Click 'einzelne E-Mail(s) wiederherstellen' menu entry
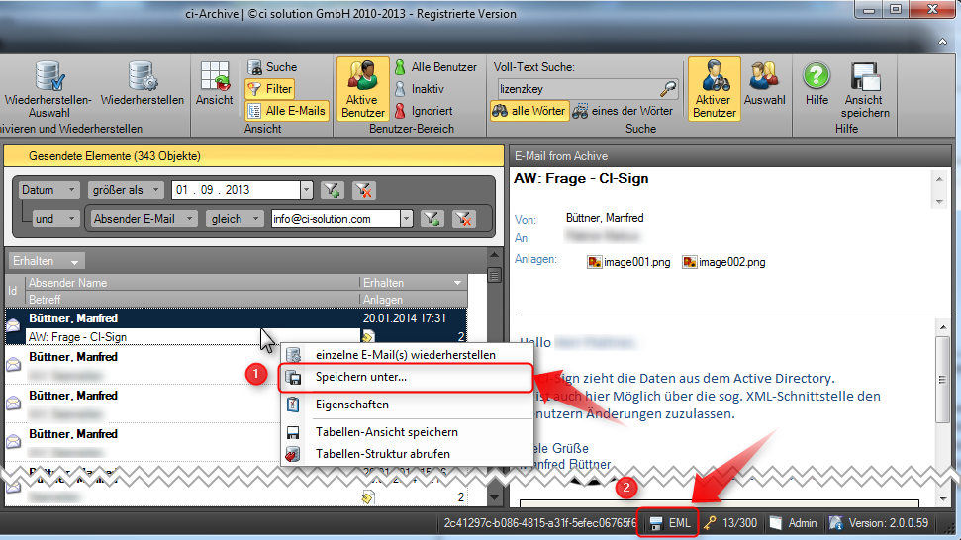 pos(405,354)
